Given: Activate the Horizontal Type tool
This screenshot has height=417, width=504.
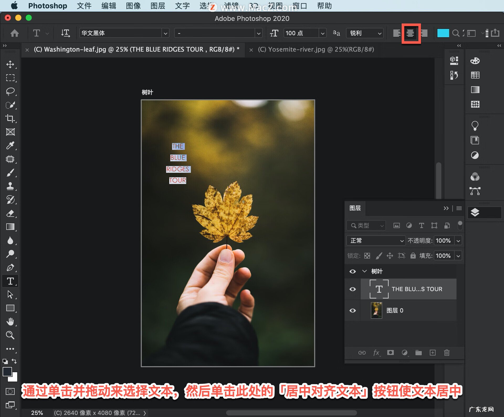Looking at the screenshot, I should [x=10, y=281].
